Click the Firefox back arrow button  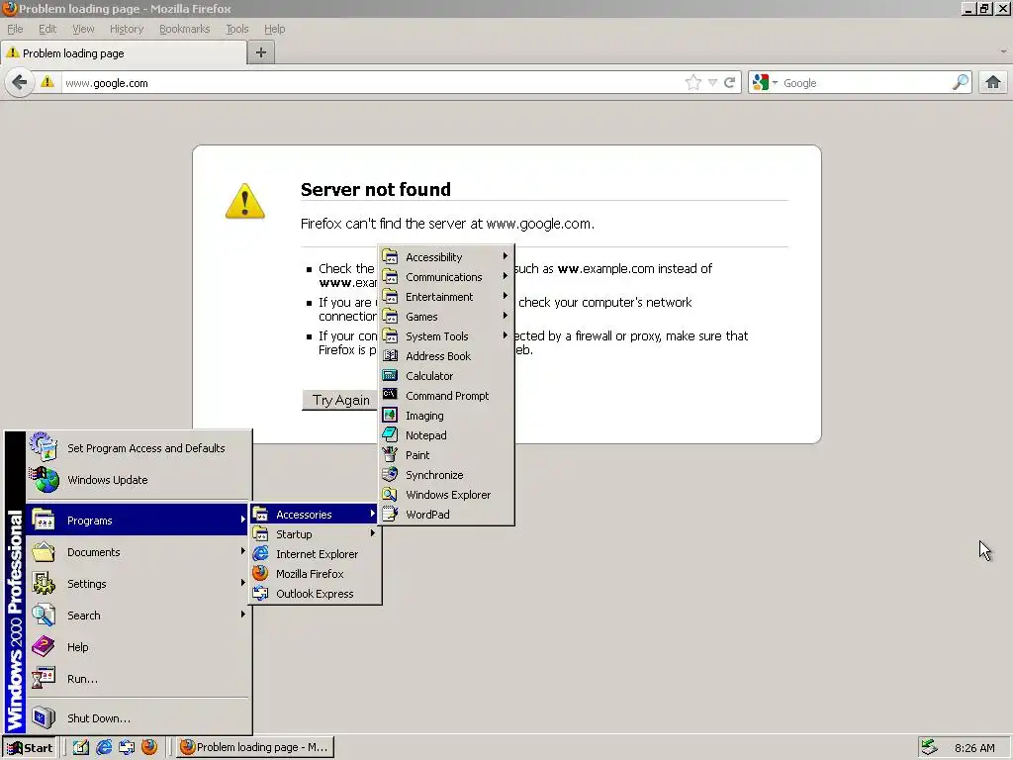20,83
